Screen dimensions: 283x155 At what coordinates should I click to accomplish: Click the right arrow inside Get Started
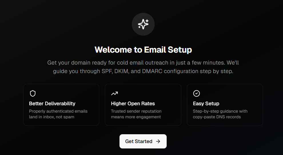pos(158,141)
